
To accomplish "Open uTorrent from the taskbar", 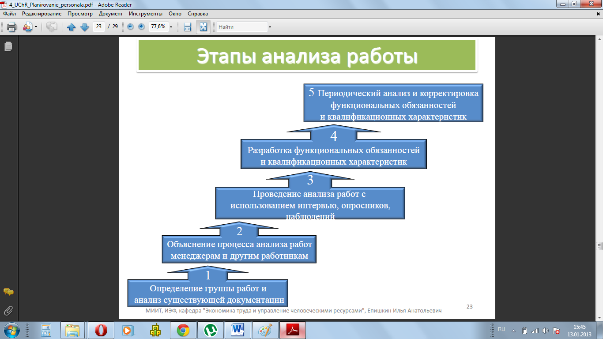I will pos(211,330).
